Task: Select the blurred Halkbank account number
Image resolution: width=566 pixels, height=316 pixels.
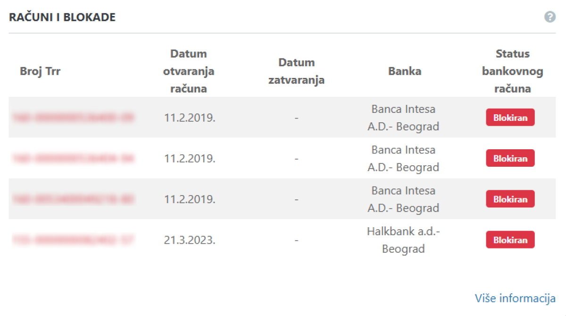Action: click(73, 240)
